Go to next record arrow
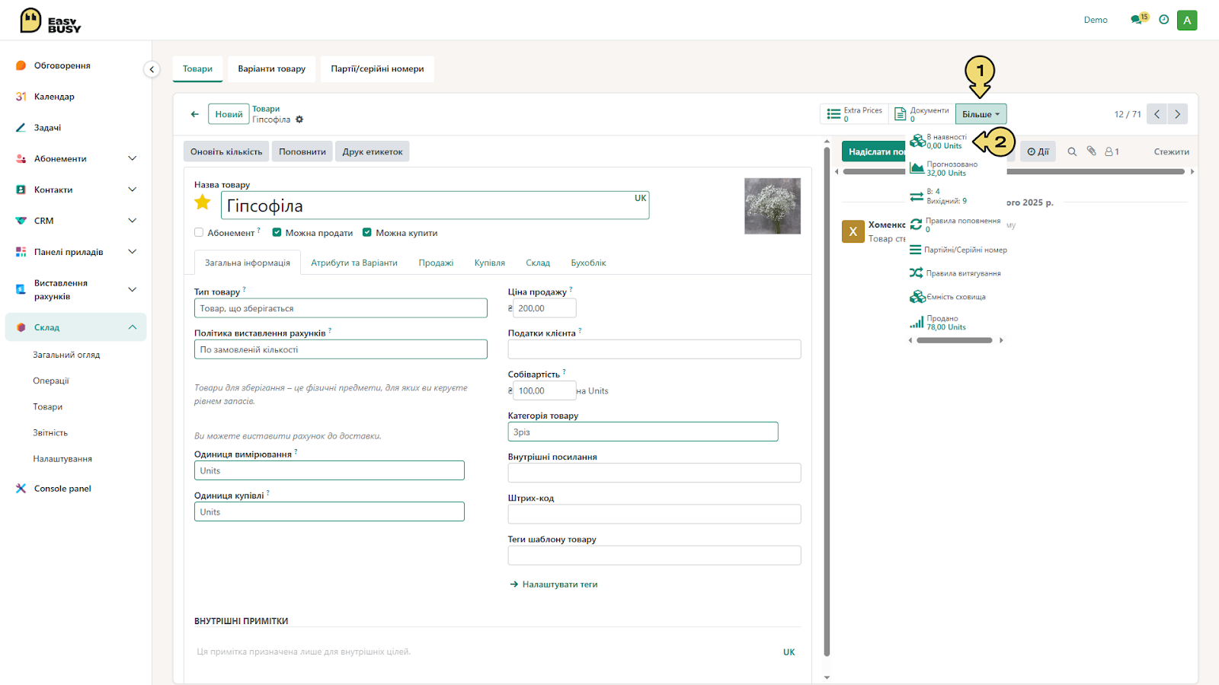The width and height of the screenshot is (1219, 685). point(1177,114)
